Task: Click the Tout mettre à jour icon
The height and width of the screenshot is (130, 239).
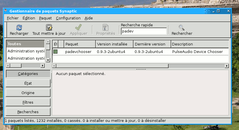Action: (x=49, y=28)
